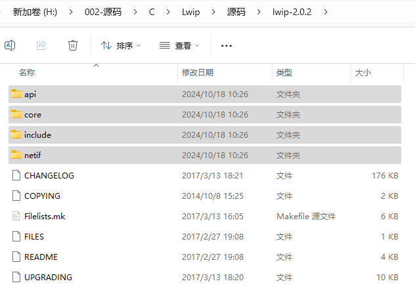
Task: Click the Delete trash can icon
Action: click(x=73, y=45)
